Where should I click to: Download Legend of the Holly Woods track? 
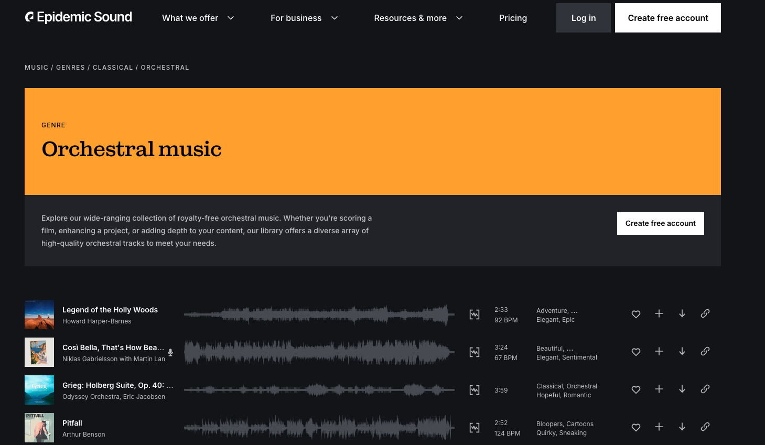pyautogui.click(x=682, y=313)
